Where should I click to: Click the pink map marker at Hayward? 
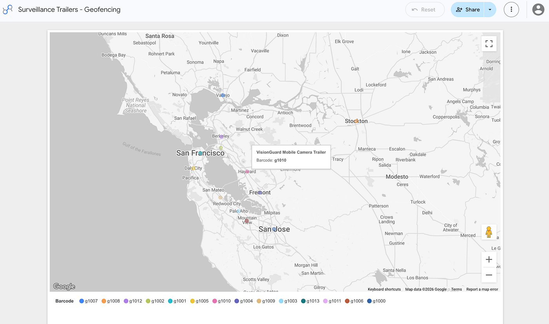click(x=247, y=171)
